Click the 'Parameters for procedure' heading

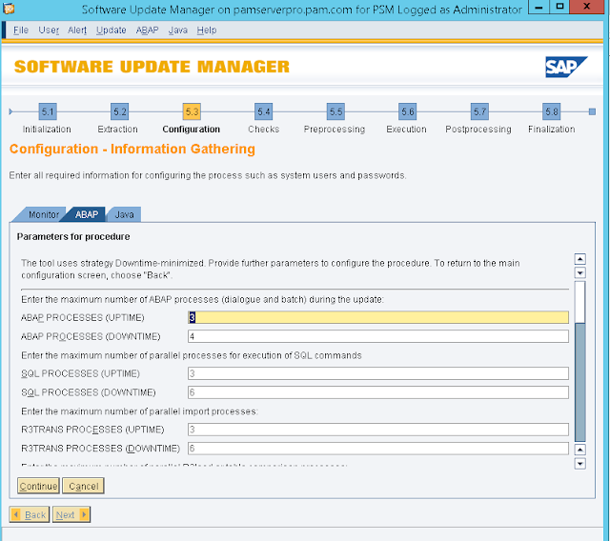pos(73,236)
